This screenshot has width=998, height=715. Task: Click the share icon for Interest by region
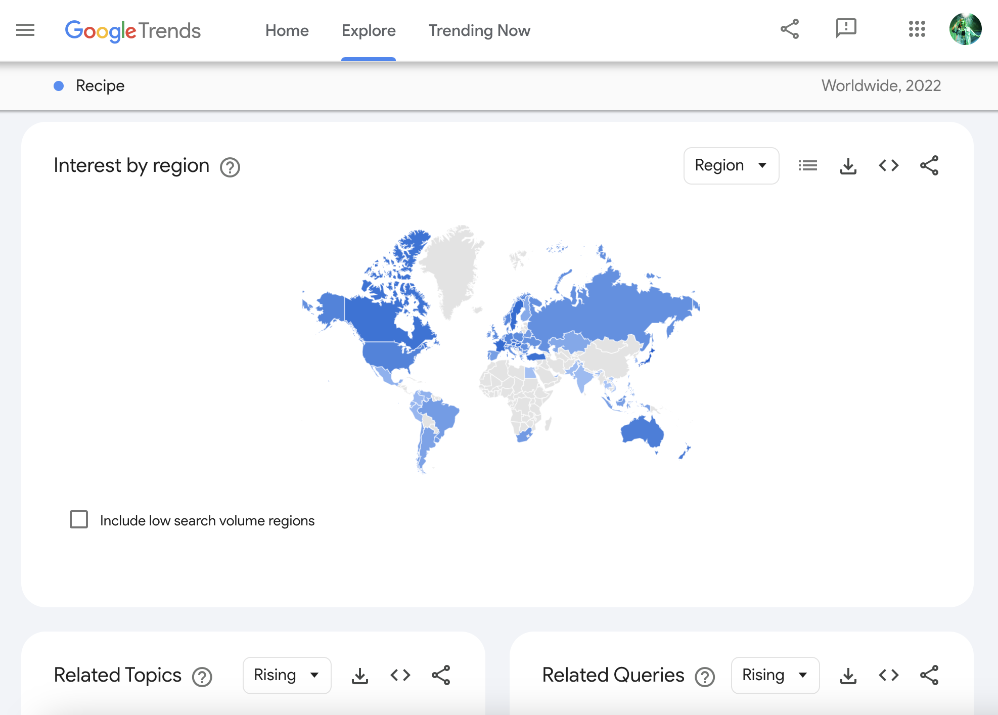tap(929, 165)
